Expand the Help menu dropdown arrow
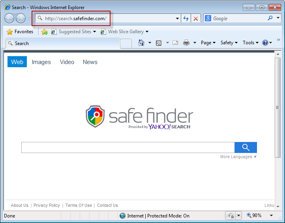The width and height of the screenshot is (285, 223). click(271, 43)
